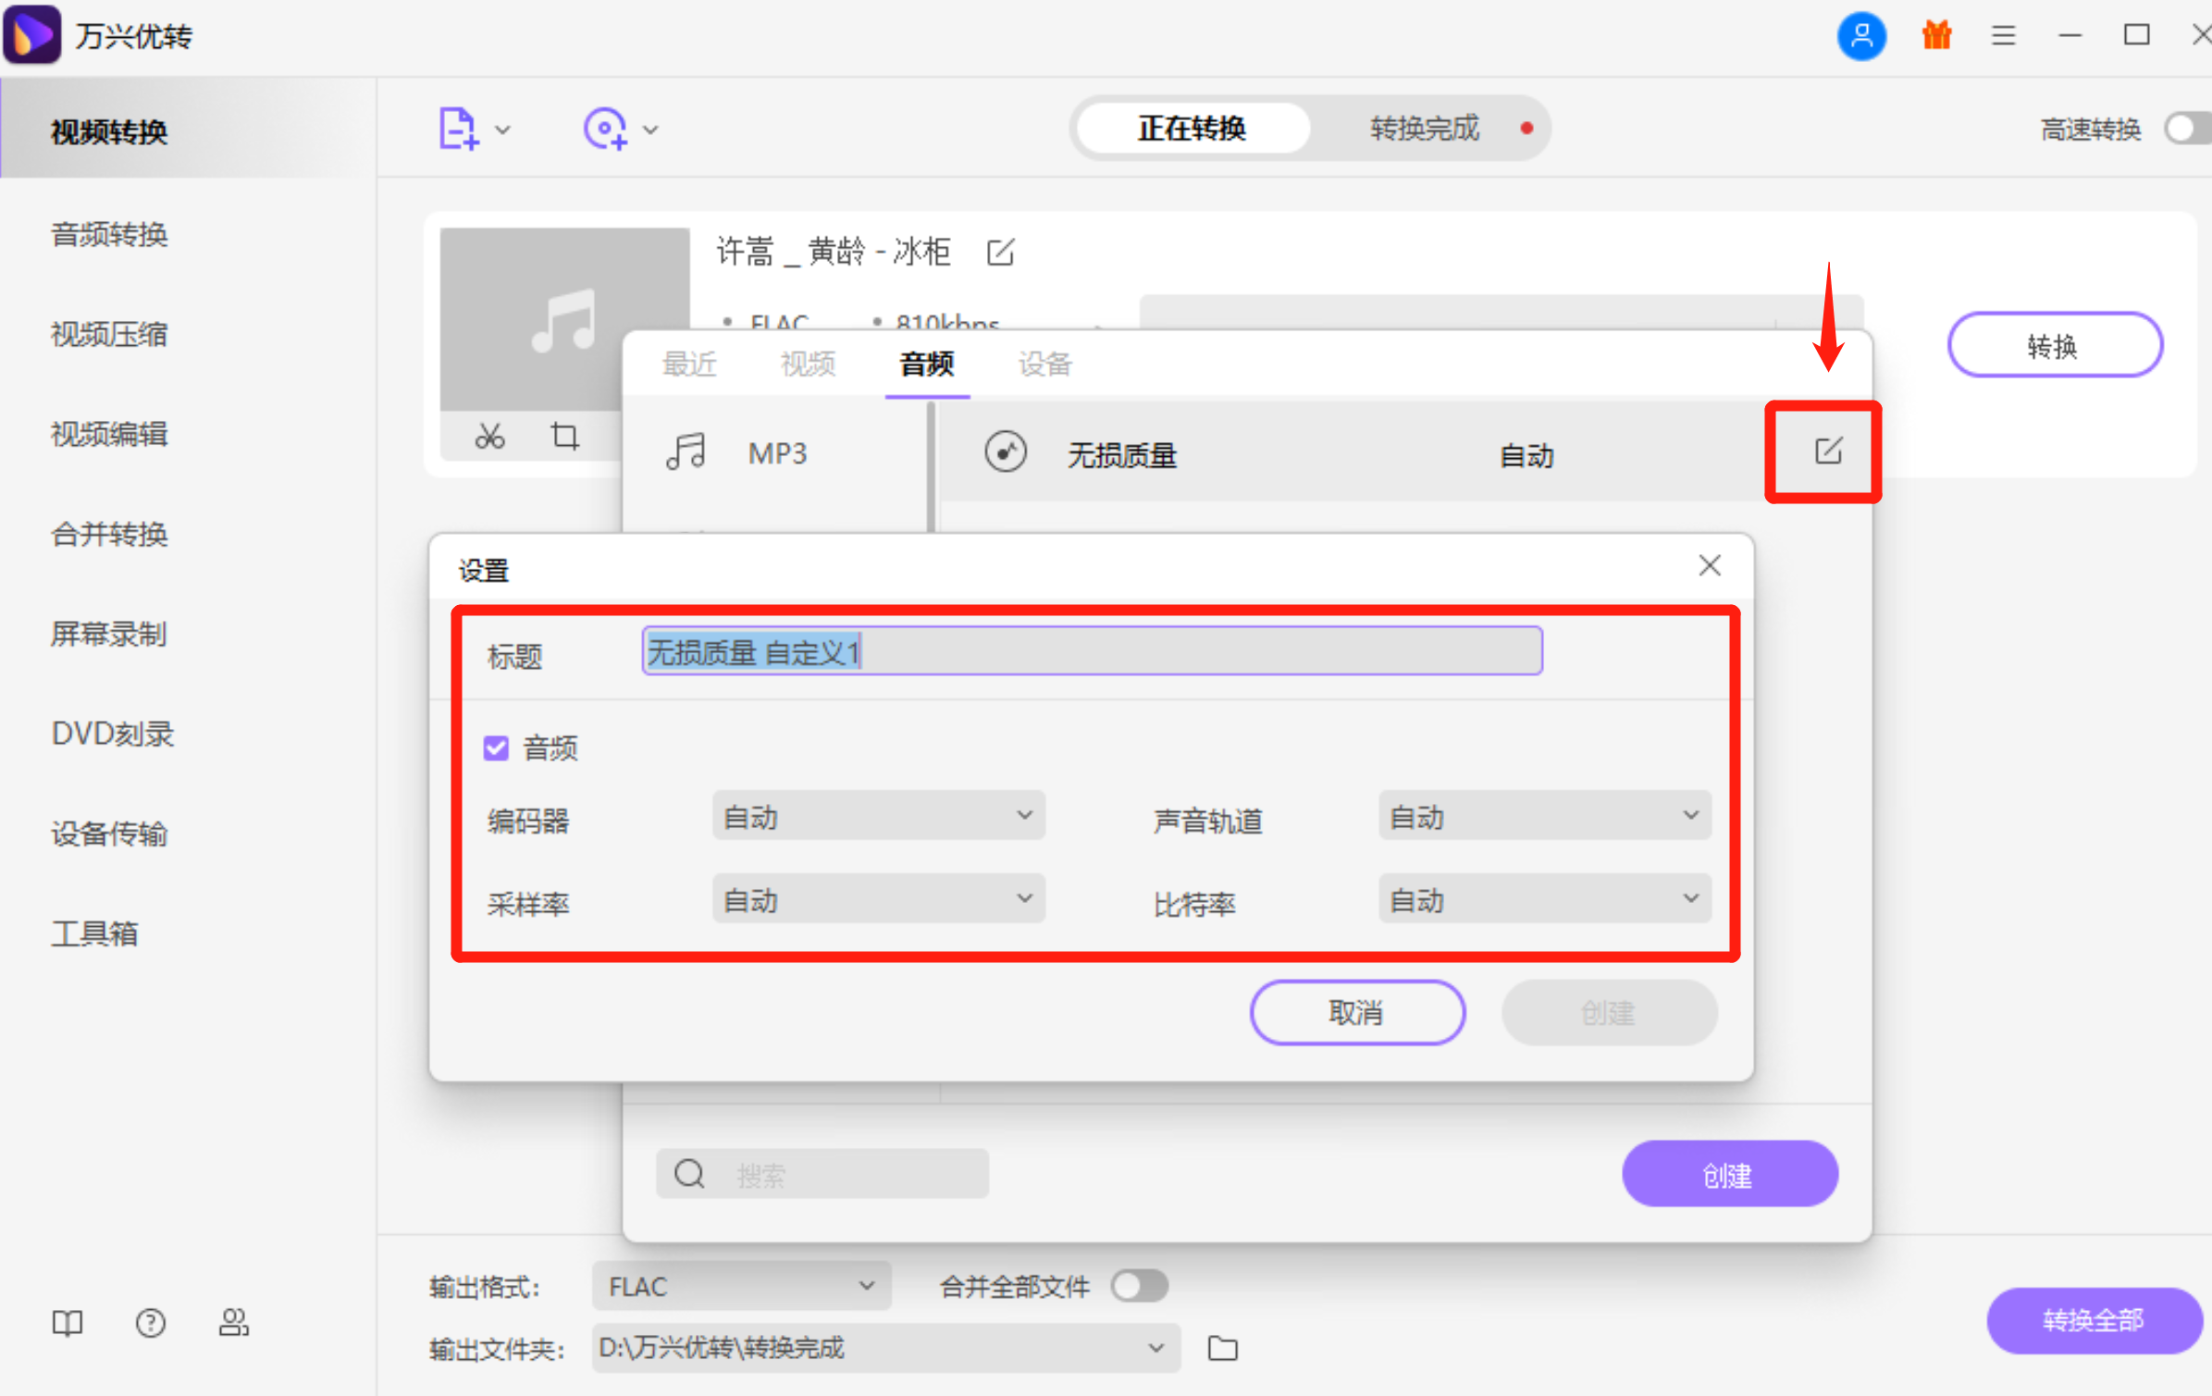Image resolution: width=2212 pixels, height=1396 pixels.
Task: Uncheck the 音频 audio checkbox
Action: [x=496, y=747]
